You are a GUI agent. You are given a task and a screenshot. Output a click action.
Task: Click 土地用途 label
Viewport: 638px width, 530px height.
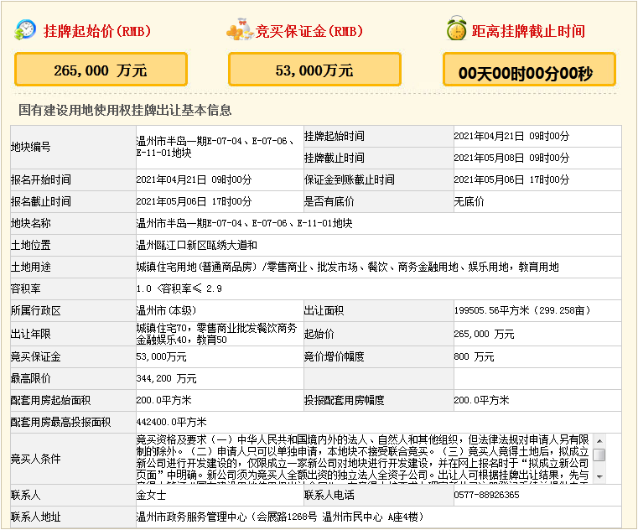pos(30,267)
